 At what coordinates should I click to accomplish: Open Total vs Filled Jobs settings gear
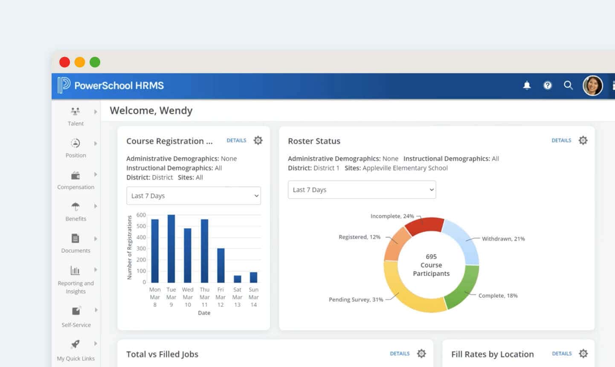tap(421, 353)
